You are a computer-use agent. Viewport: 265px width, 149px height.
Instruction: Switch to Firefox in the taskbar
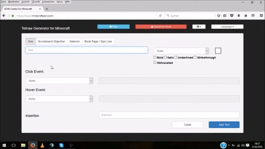tap(33, 145)
